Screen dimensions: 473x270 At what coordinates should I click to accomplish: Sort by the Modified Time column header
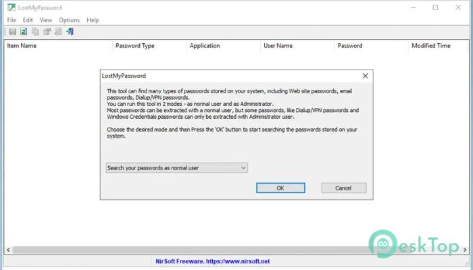pyautogui.click(x=439, y=46)
